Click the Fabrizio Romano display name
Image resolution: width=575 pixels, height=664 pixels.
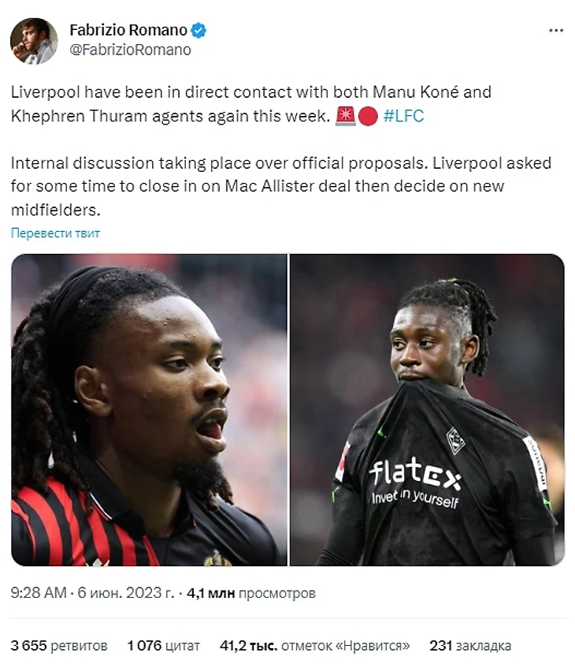pyautogui.click(x=128, y=30)
